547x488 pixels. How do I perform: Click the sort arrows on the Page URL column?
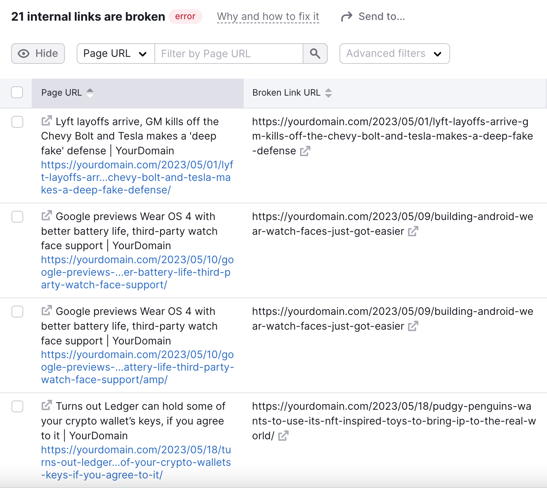point(90,93)
